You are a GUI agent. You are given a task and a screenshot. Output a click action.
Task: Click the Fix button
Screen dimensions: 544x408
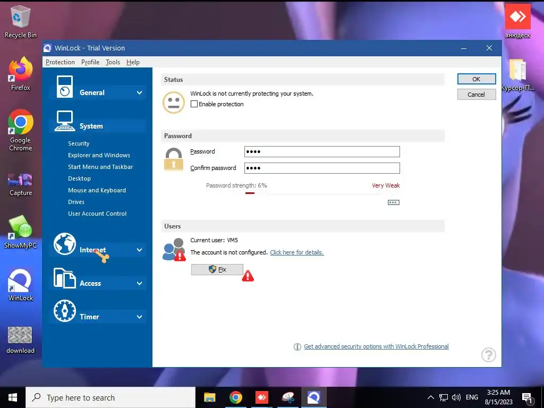click(217, 269)
